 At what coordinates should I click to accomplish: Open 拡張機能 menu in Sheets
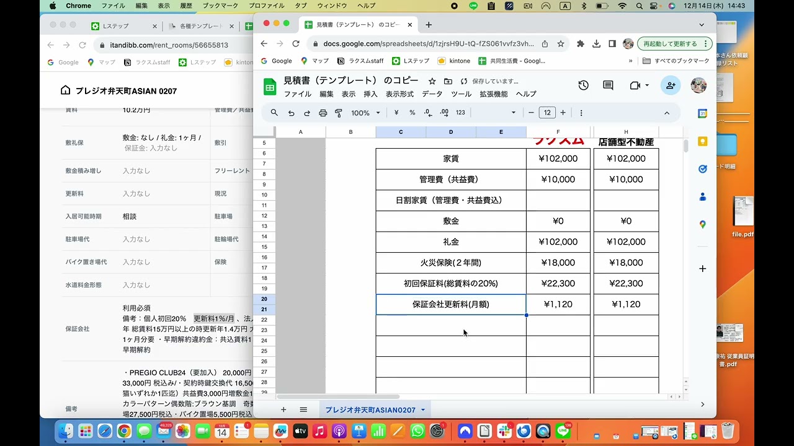tap(494, 94)
